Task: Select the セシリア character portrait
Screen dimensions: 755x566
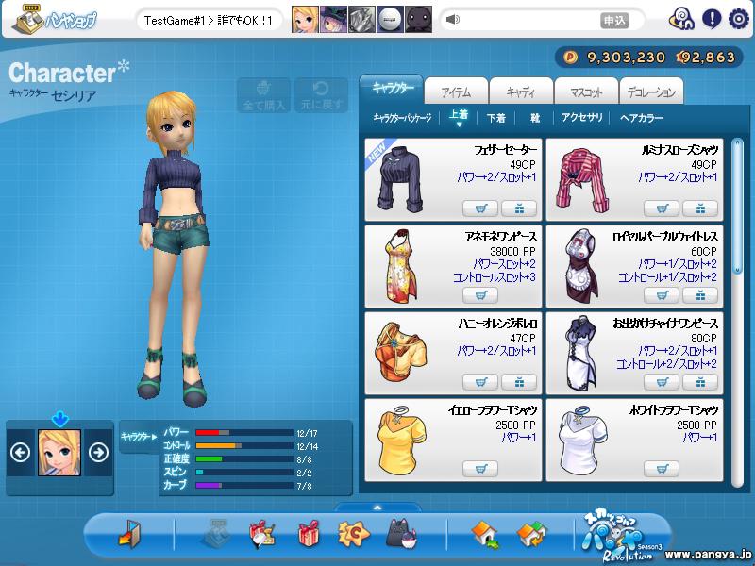Action: [x=59, y=453]
